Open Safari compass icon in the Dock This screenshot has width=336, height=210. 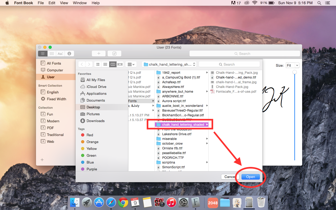click(x=111, y=202)
